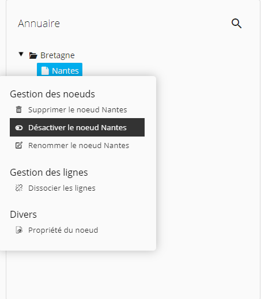Select the Nantes node label

tap(65, 71)
